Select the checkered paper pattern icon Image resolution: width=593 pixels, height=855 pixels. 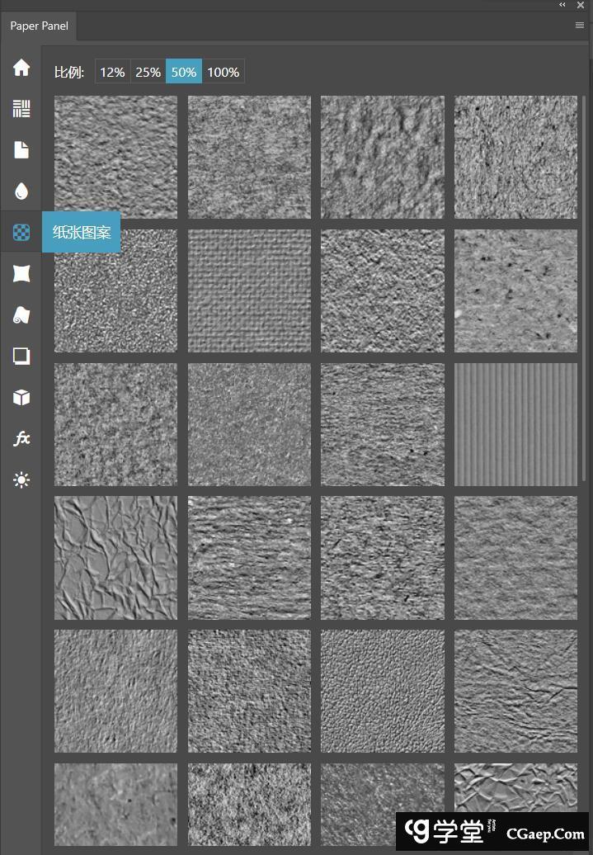[21, 233]
